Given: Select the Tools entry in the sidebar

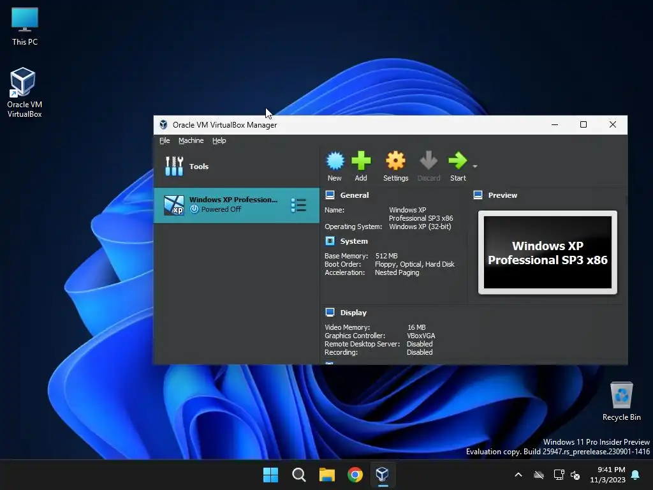Looking at the screenshot, I should tap(237, 167).
